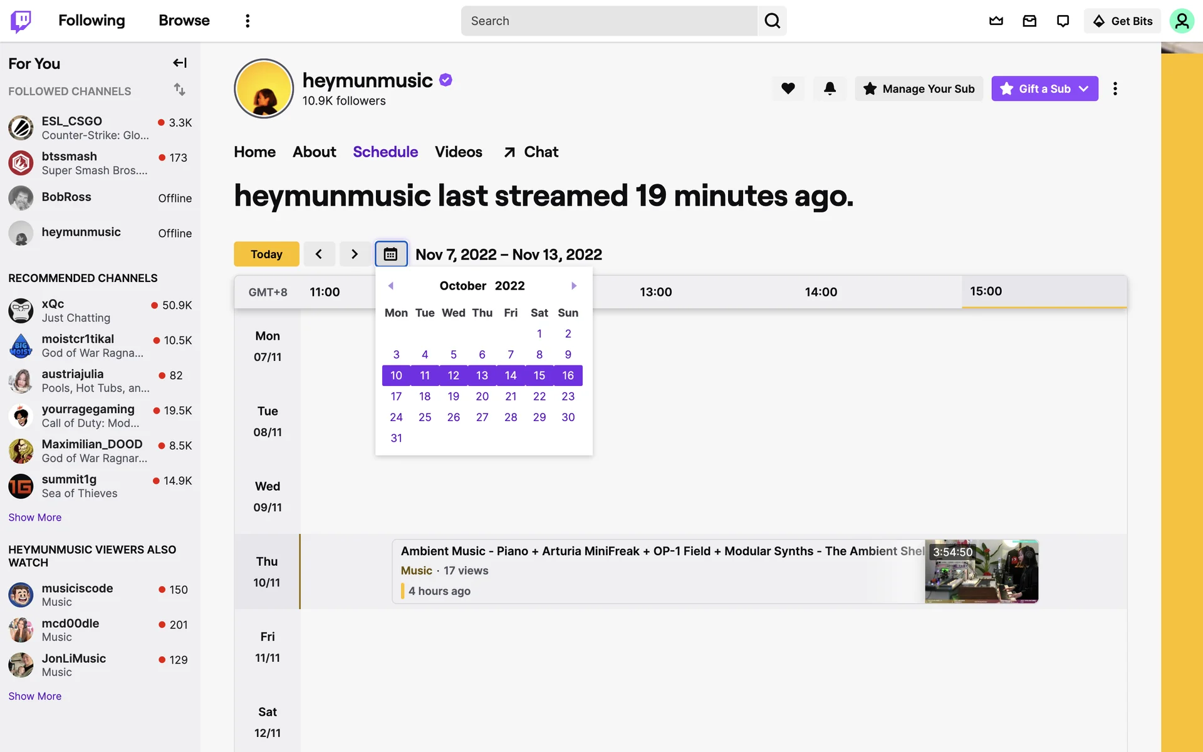Expand the Gift a Sub dropdown
The width and height of the screenshot is (1203, 752).
pyautogui.click(x=1084, y=88)
